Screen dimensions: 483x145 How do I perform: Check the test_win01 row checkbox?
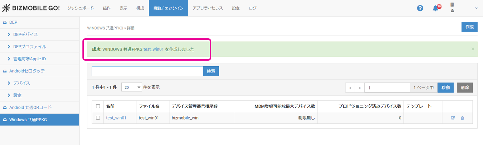[x=98, y=118]
